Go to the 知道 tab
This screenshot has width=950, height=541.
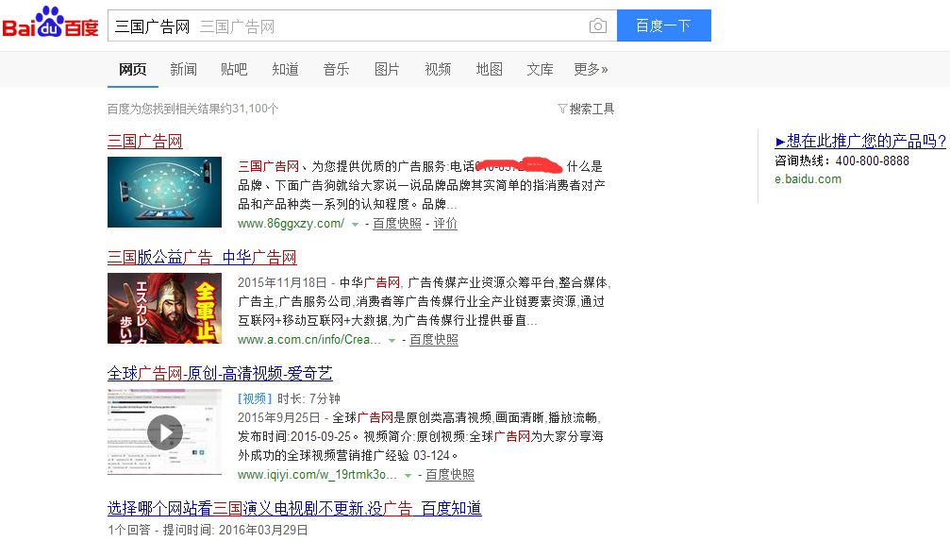pyautogui.click(x=285, y=69)
